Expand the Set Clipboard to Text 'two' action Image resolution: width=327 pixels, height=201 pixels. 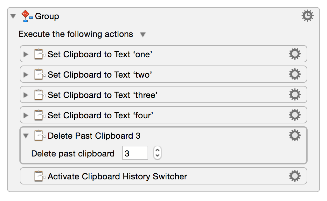(26, 75)
